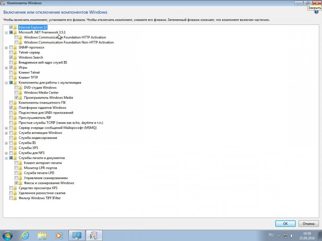The height and width of the screenshot is (241, 322).
Task: Show hidden tray icons arrow
Action: [x=279, y=236]
